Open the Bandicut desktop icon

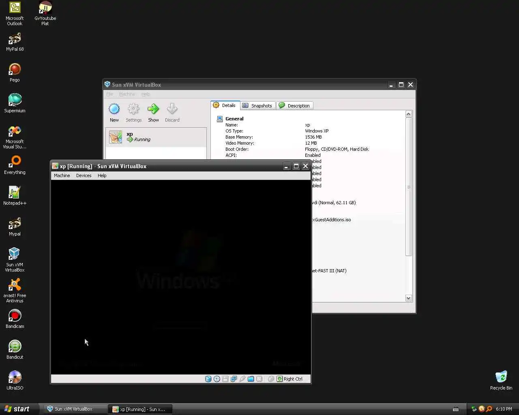tap(15, 350)
